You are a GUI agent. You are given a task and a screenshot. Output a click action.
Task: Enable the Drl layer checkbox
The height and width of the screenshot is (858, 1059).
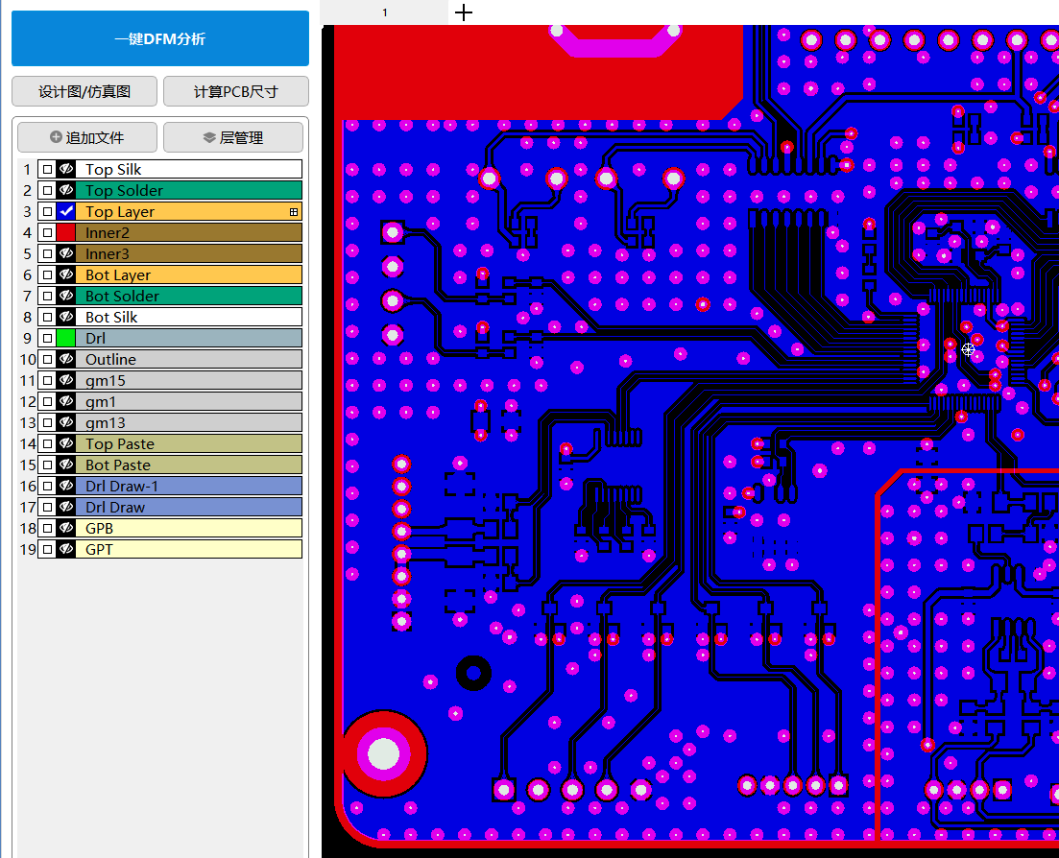point(47,338)
